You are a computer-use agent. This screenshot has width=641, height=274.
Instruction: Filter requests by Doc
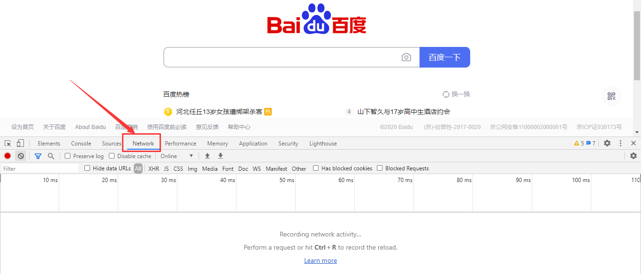[243, 168]
